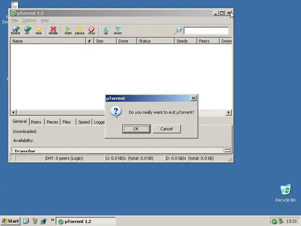The height and width of the screenshot is (226, 301).
Task: Click the notepad document desktop icon
Action: (x=15, y=5)
